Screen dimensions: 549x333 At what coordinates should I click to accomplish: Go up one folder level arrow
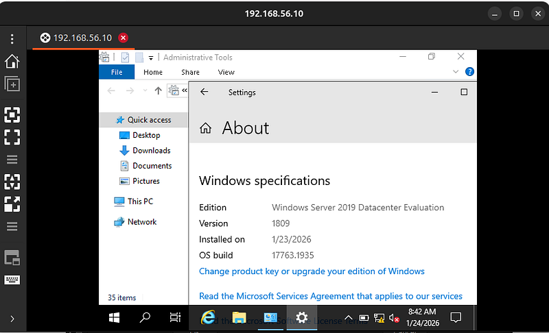(x=159, y=91)
